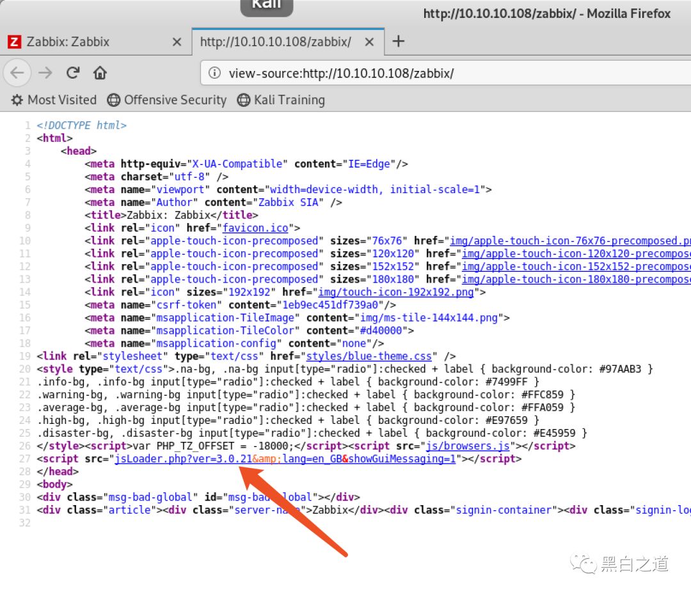Screen dimensions: 691x594
Task: Open the apple-touch-icon-76x76-precomposed link
Action: tap(570, 241)
